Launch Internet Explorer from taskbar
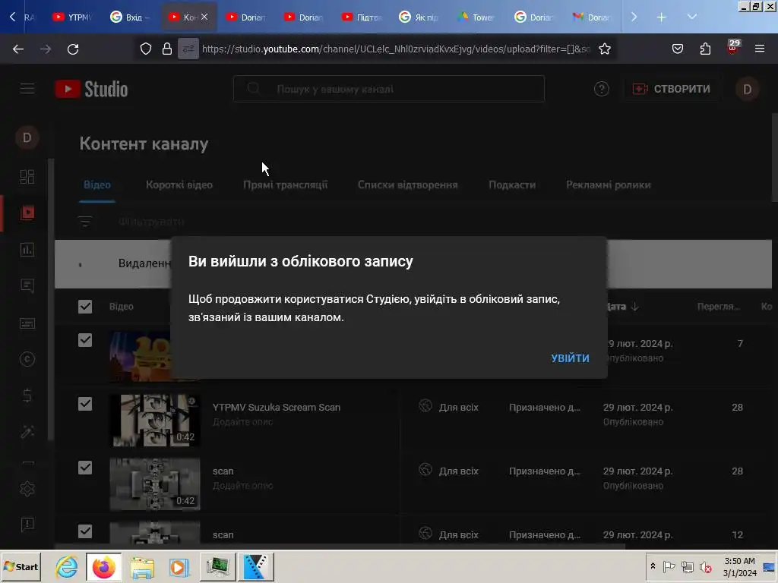Viewport: 778px width, 583px height. (x=66, y=566)
